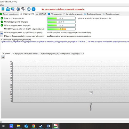Viewport: 129px width, 129px height.
Task: Select the Τρέχουσα (°C) graph tab
Action: click(x=8, y=53)
